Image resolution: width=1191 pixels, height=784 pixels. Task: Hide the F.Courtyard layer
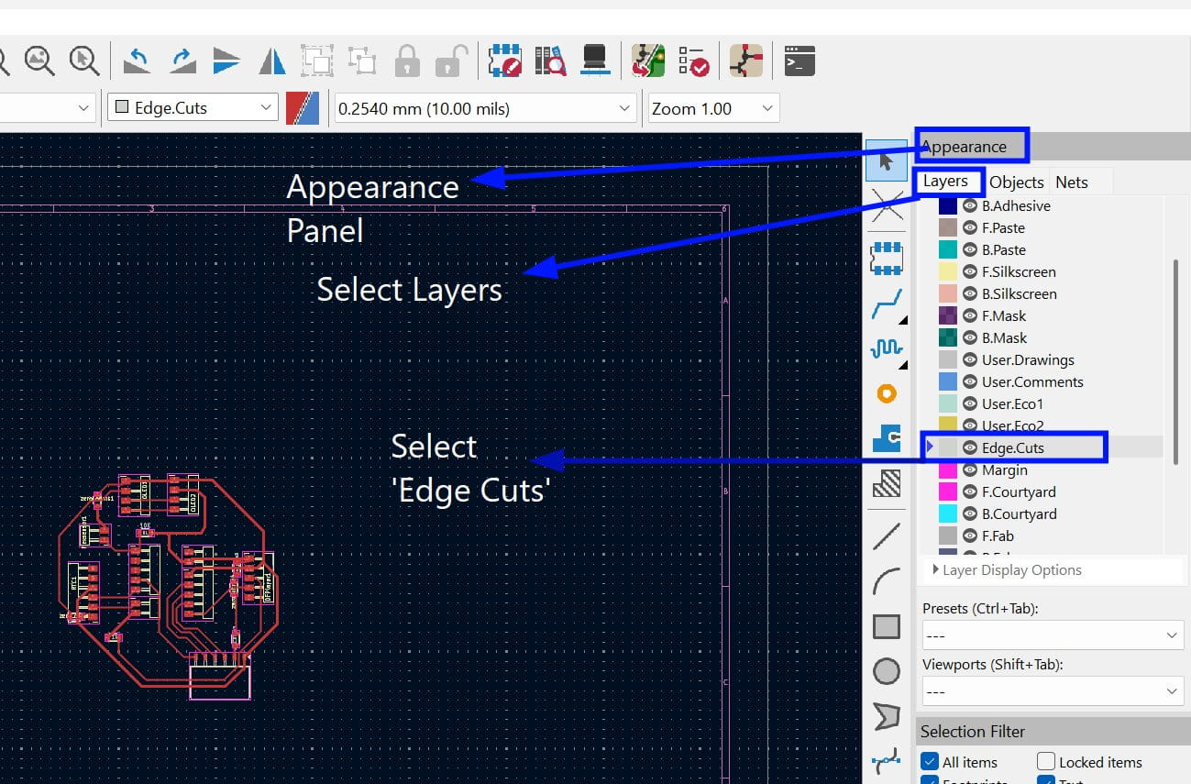[x=970, y=492]
